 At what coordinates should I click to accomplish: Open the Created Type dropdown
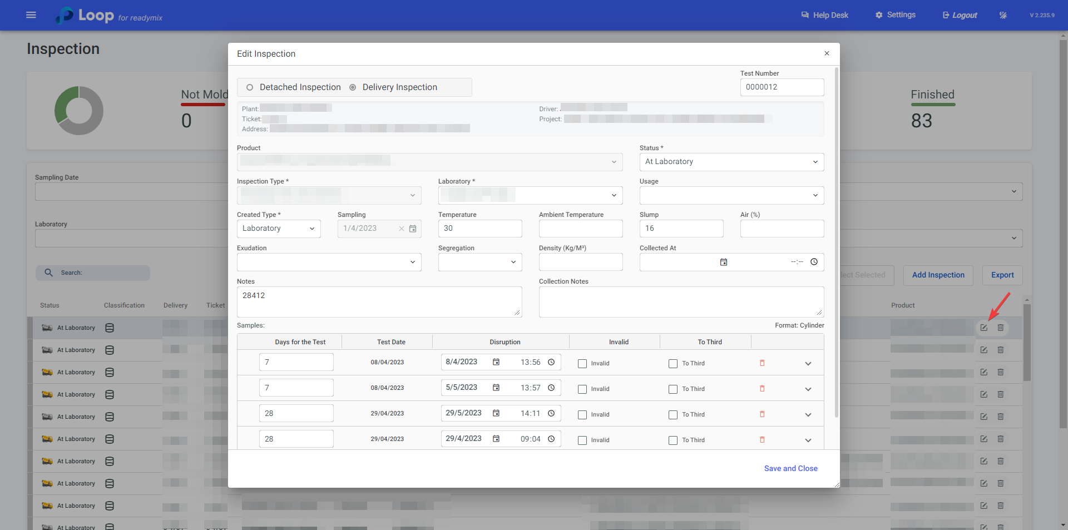(x=279, y=229)
